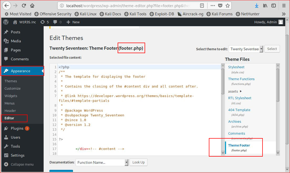Open the Comments template file
Image resolution: width=290 pixels, height=173 pixels.
(237, 133)
